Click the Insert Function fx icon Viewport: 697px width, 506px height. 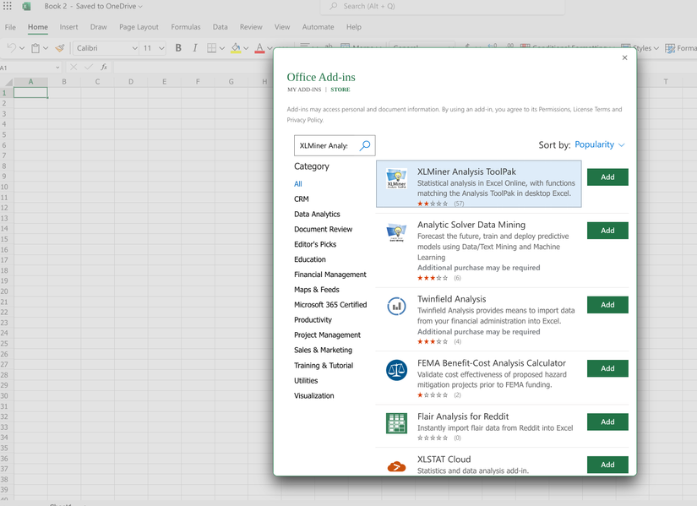(x=104, y=67)
